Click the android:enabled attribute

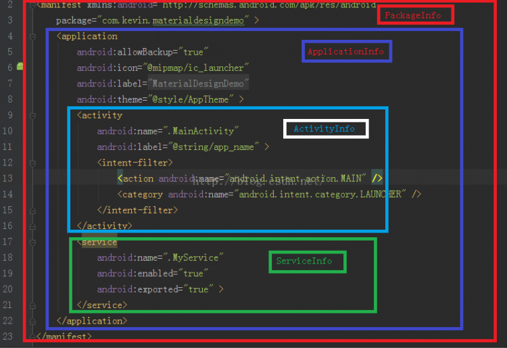click(137, 274)
